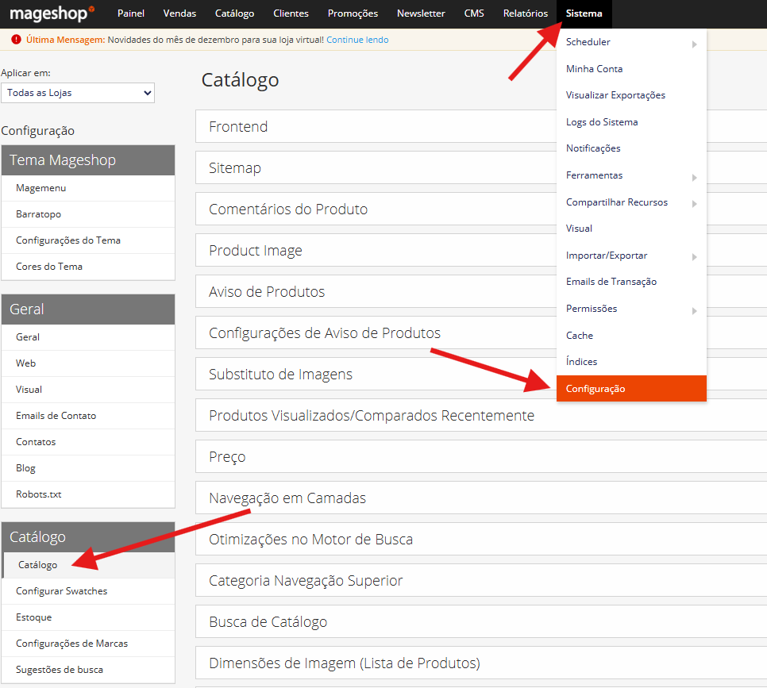The width and height of the screenshot is (767, 688).
Task: Open the 'Todas as Lojas' store dropdown
Action: (78, 93)
